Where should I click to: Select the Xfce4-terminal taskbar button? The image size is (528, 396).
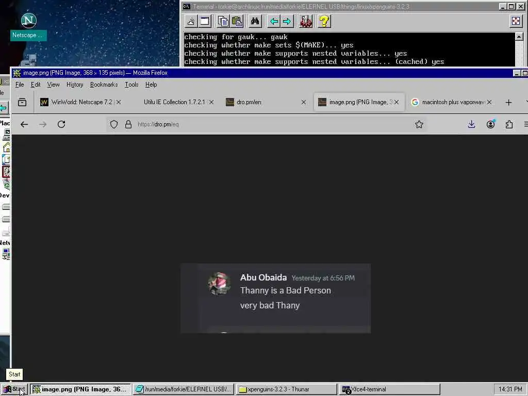(x=390, y=389)
